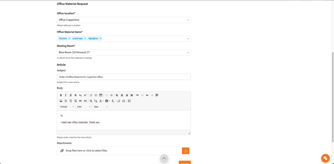Click 'I need new office materials' text

coord(74,122)
